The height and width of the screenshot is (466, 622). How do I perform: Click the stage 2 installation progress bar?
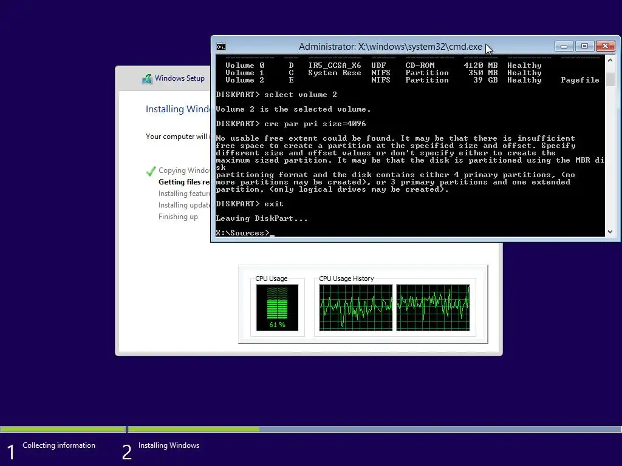(375, 429)
